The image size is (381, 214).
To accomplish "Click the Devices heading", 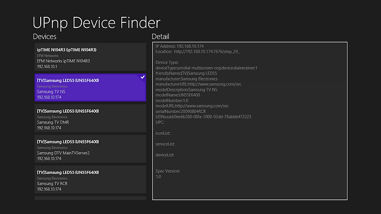I will pos(45,37).
